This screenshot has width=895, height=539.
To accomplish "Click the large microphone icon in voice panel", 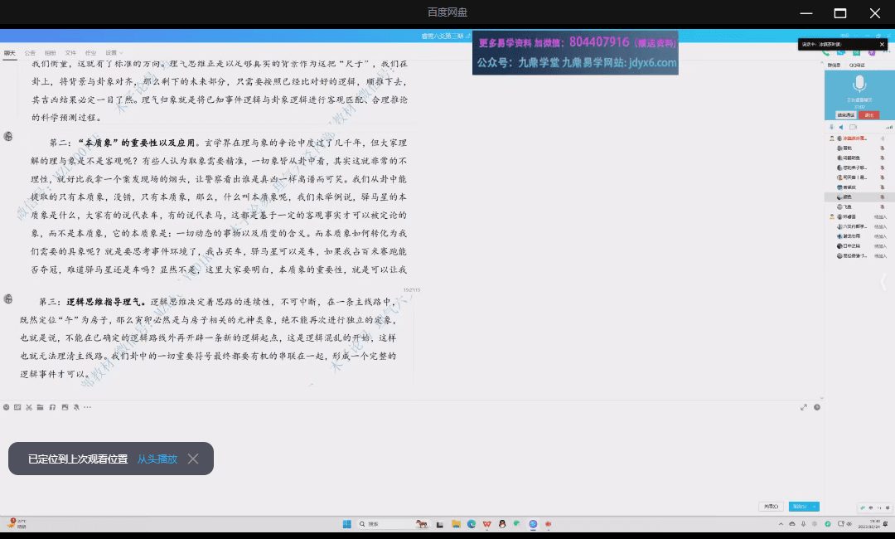I will [x=859, y=84].
